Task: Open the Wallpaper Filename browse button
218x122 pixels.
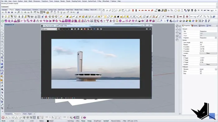Action: coord(216,69)
